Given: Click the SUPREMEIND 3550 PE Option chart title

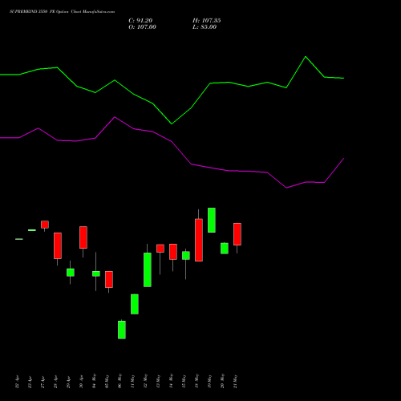Looking at the screenshot, I should [62, 12].
